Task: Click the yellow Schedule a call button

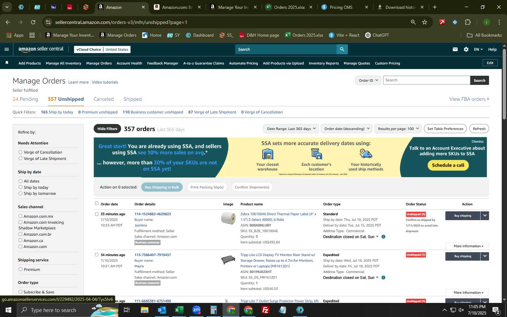Action: [448, 165]
